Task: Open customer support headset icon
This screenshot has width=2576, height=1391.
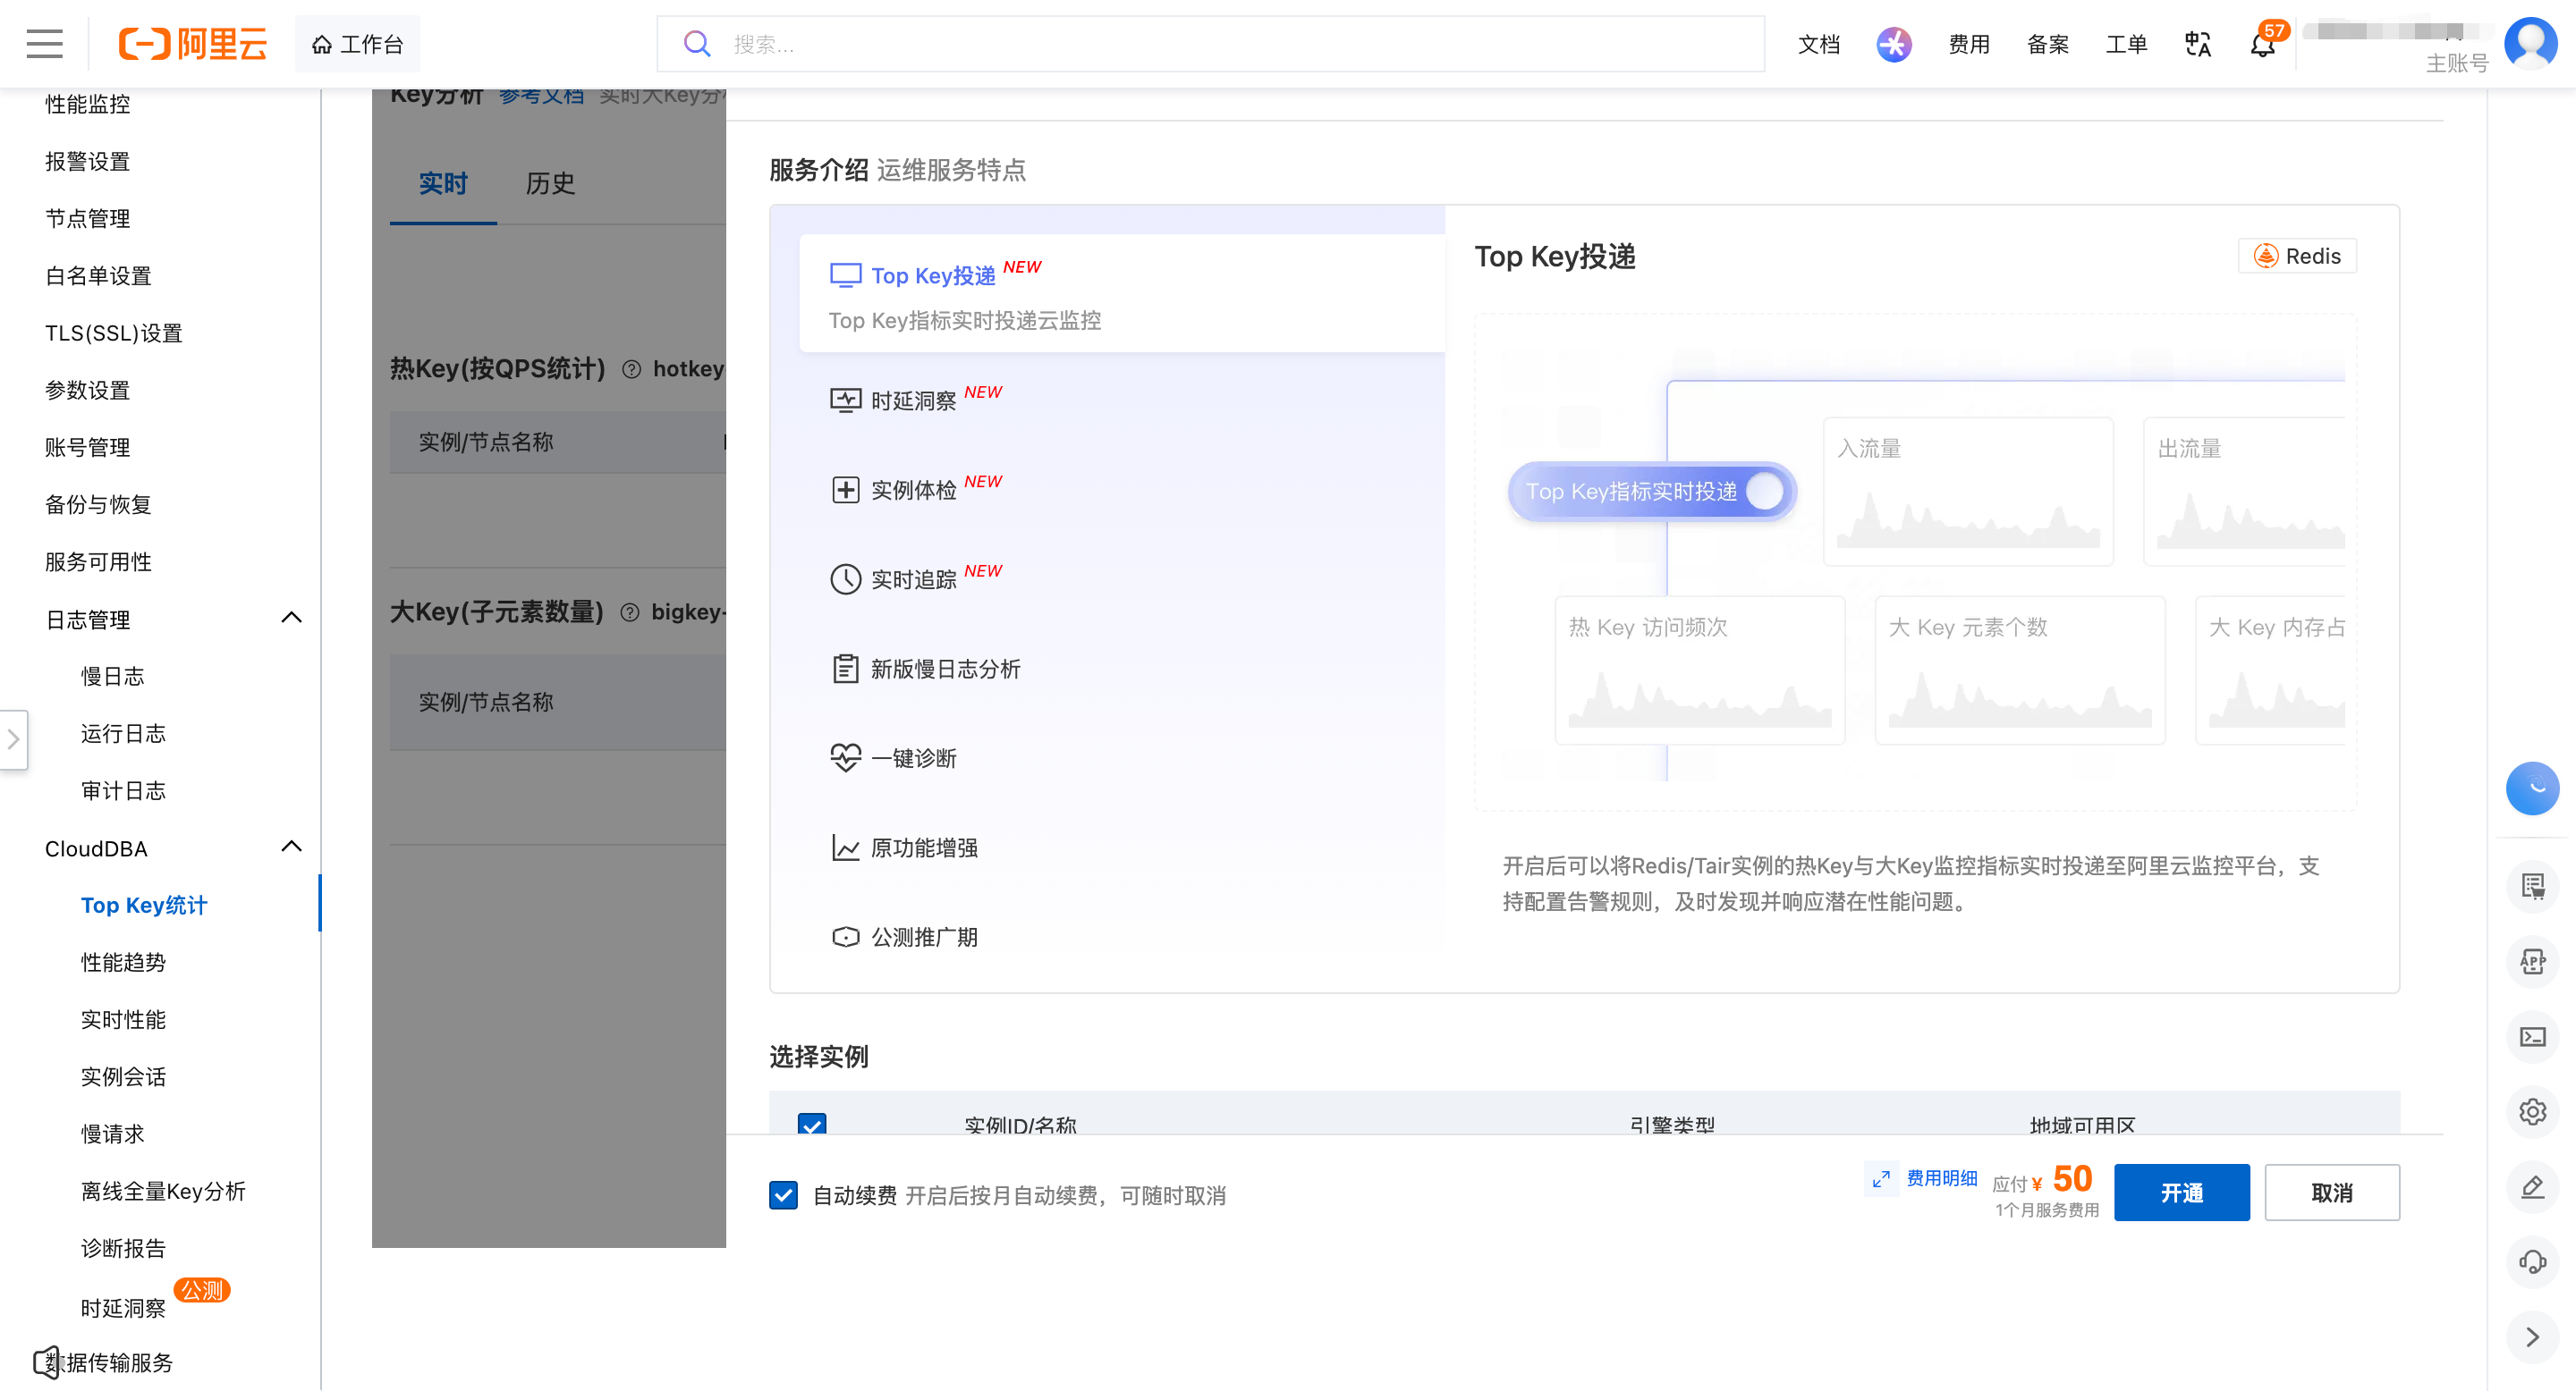Action: [2532, 1261]
